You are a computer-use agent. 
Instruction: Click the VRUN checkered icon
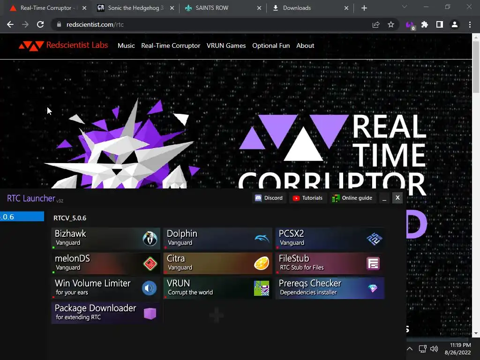click(x=262, y=288)
